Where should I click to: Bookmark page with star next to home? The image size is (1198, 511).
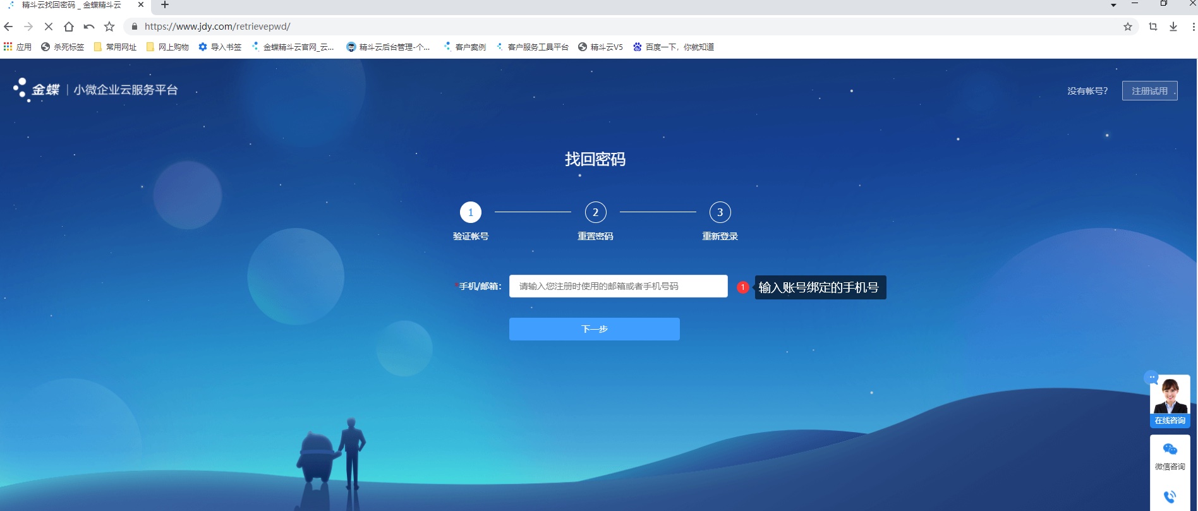tap(109, 27)
